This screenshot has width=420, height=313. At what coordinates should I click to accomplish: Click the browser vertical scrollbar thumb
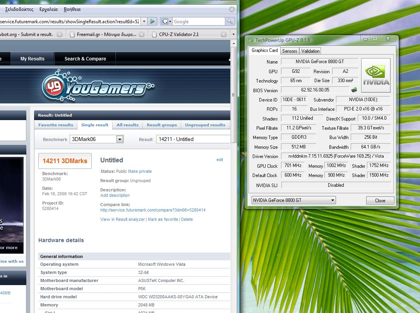pos(233,95)
